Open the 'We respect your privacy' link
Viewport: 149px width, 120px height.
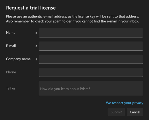pos(125,103)
